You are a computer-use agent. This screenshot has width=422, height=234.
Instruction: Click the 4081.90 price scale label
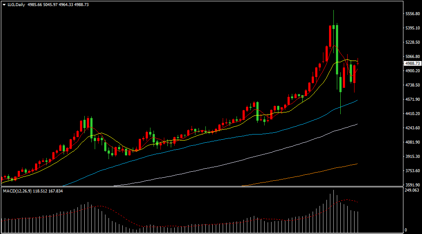412,142
